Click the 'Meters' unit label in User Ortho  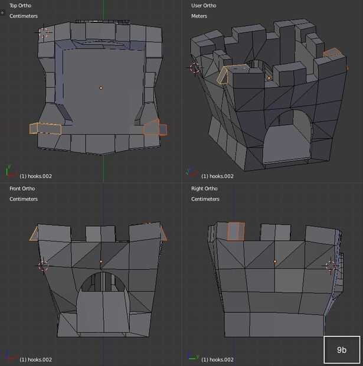coord(199,16)
